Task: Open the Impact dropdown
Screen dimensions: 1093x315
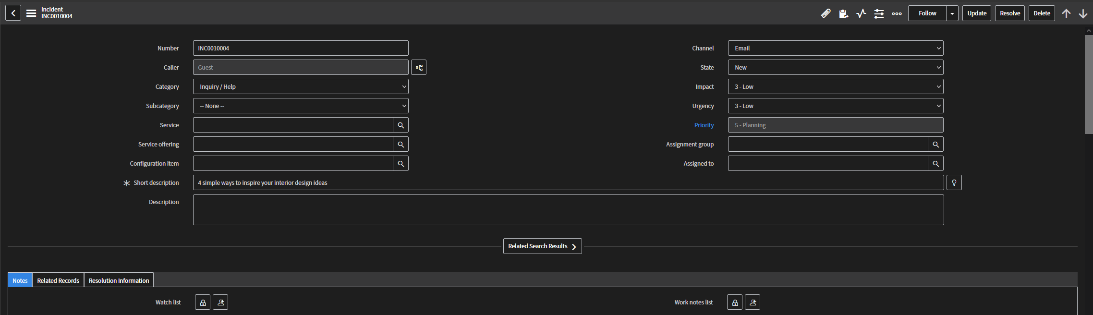Action: click(836, 86)
